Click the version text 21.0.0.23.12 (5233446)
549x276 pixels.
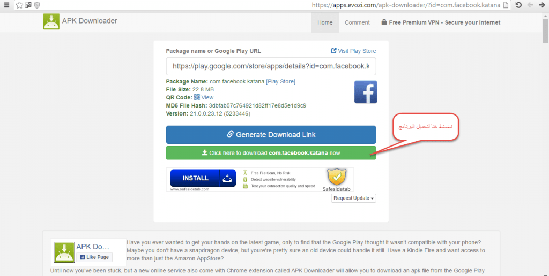coord(220,113)
